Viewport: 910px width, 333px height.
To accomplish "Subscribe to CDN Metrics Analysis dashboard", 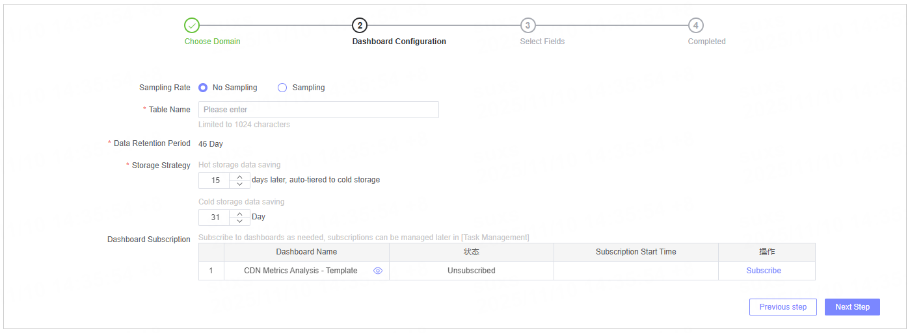I will click(x=763, y=271).
